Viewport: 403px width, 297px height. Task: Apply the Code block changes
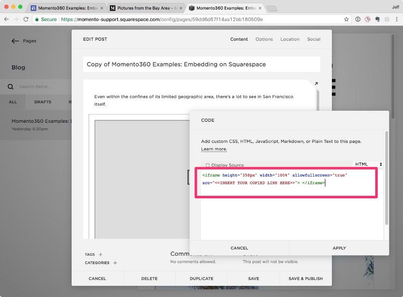(339, 248)
